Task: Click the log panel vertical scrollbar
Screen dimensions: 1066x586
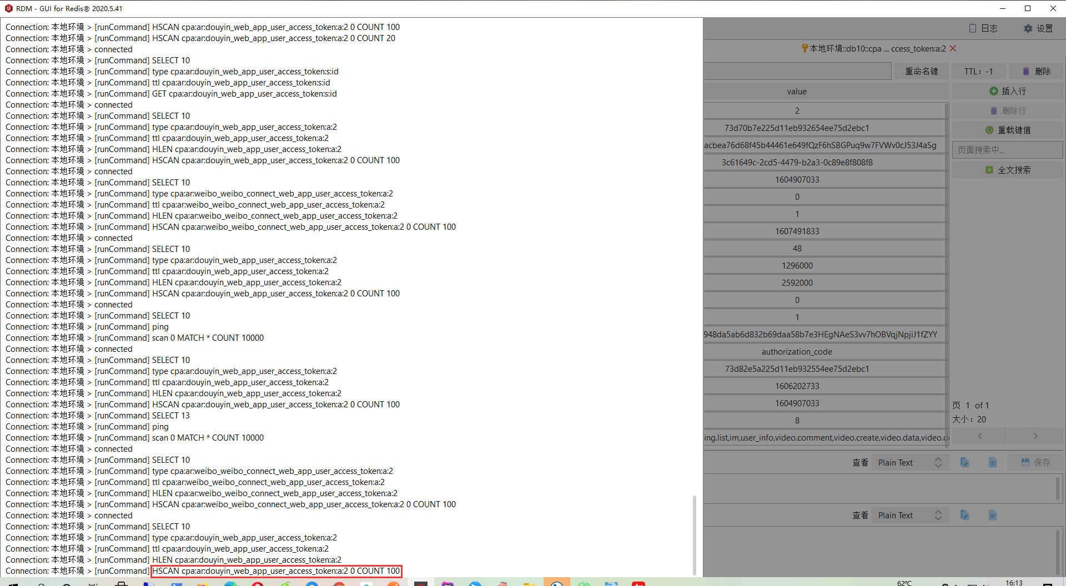Action: click(694, 535)
